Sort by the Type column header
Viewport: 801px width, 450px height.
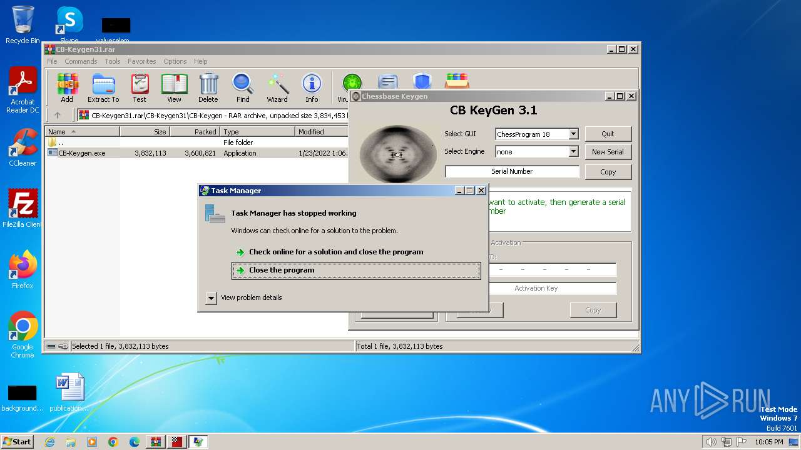click(257, 132)
